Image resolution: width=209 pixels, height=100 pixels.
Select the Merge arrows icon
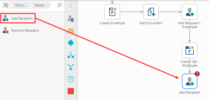point(71,67)
